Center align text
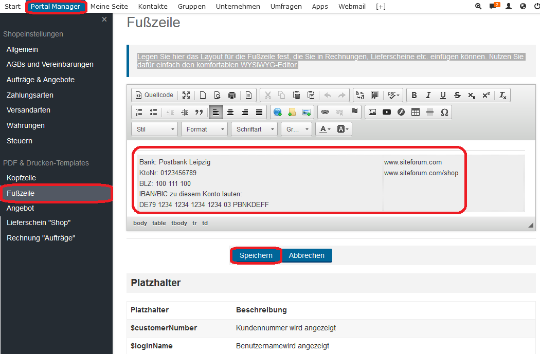Screen dimensions: 540x354 click(x=230, y=112)
